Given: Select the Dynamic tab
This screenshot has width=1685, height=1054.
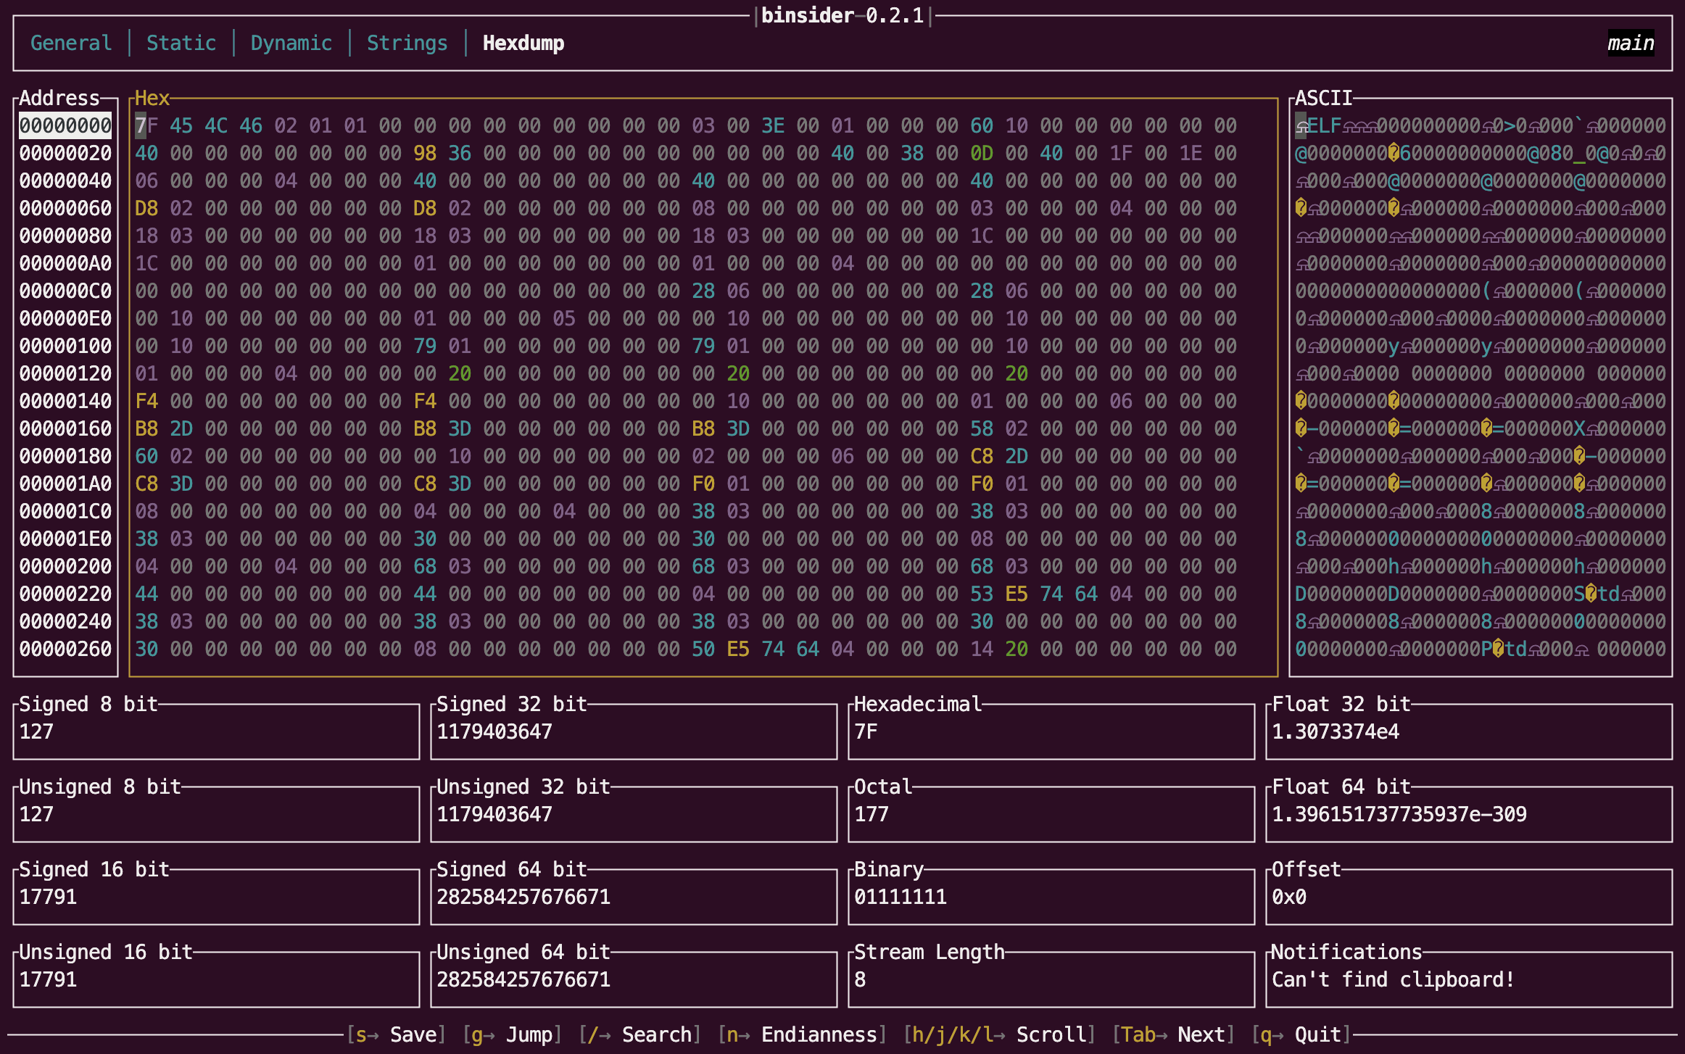Looking at the screenshot, I should click(x=291, y=43).
